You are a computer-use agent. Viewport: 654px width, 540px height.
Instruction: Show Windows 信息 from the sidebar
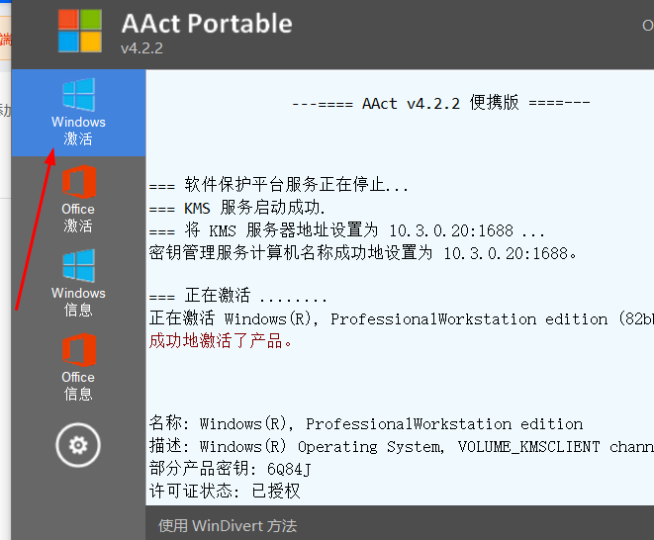[x=78, y=284]
